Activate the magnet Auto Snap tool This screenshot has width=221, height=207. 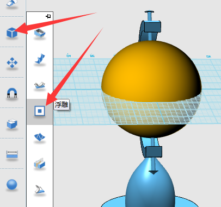click(12, 93)
